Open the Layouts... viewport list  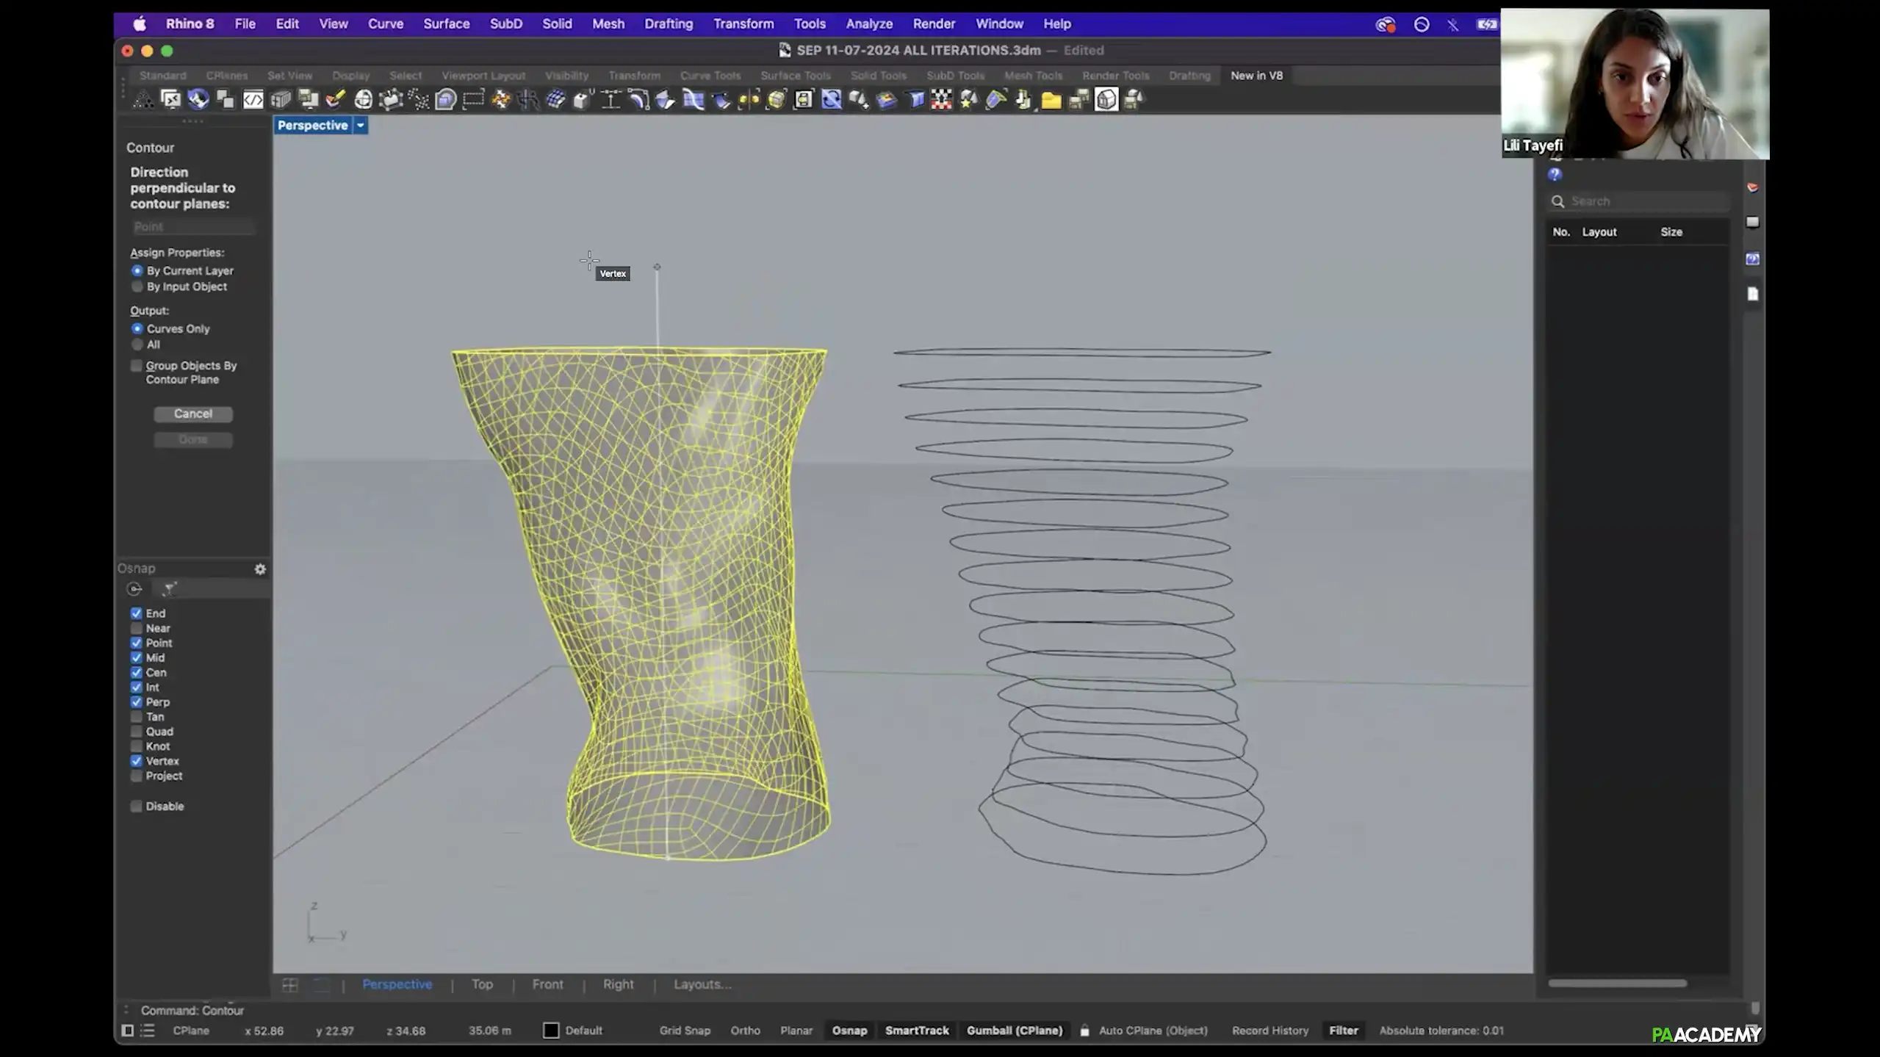coord(702,984)
